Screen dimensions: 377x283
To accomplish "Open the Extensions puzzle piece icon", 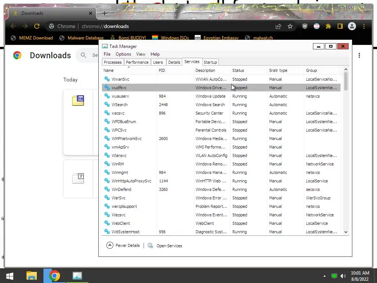I will tap(328, 26).
